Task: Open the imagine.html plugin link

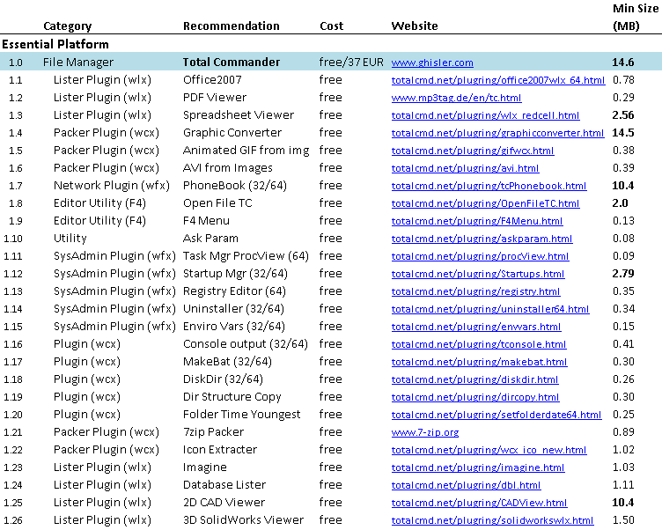Action: [478, 467]
